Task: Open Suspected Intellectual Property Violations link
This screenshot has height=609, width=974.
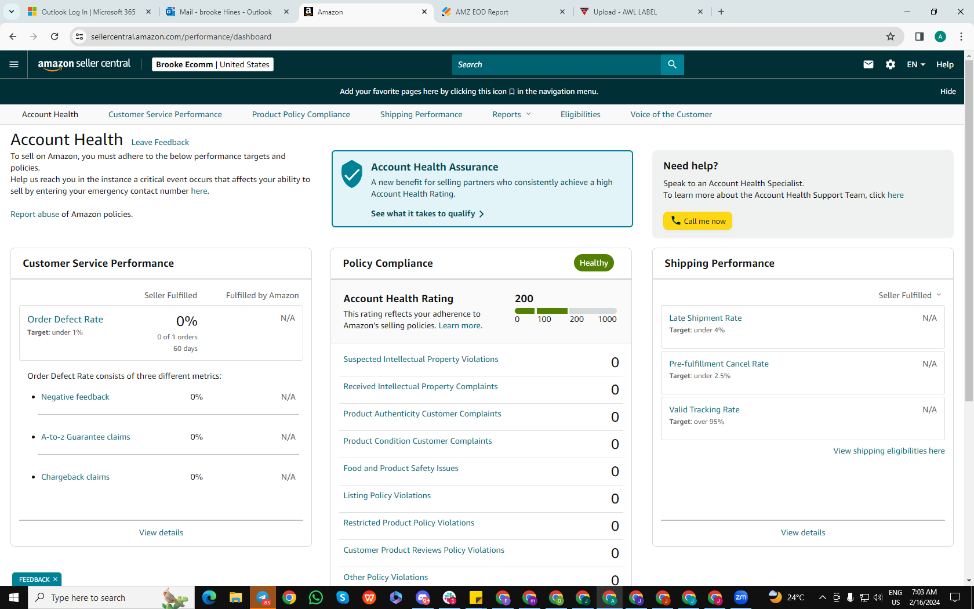Action: [x=421, y=359]
